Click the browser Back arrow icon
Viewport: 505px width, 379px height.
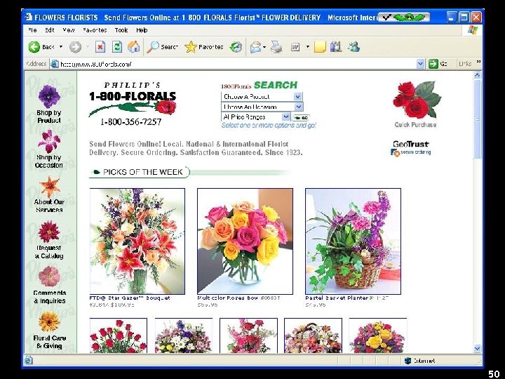34,47
